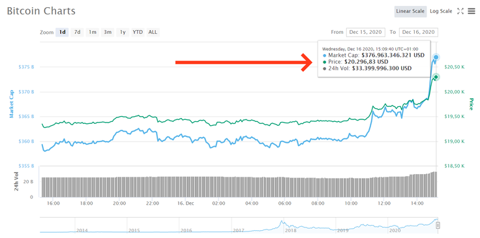Image resolution: width=480 pixels, height=238 pixels.
Task: Select the YTD zoom range
Action: (x=138, y=32)
